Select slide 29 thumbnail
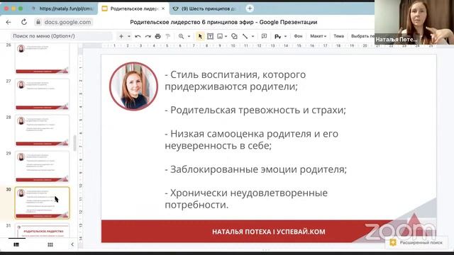This screenshot has width=454, height=255. coord(43,166)
